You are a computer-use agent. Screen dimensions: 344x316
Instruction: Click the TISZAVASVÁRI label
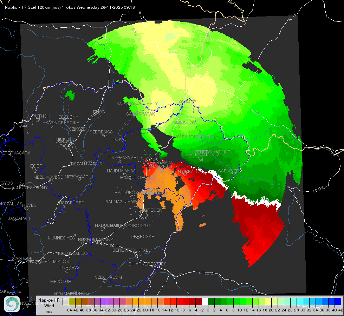[x=123, y=157]
